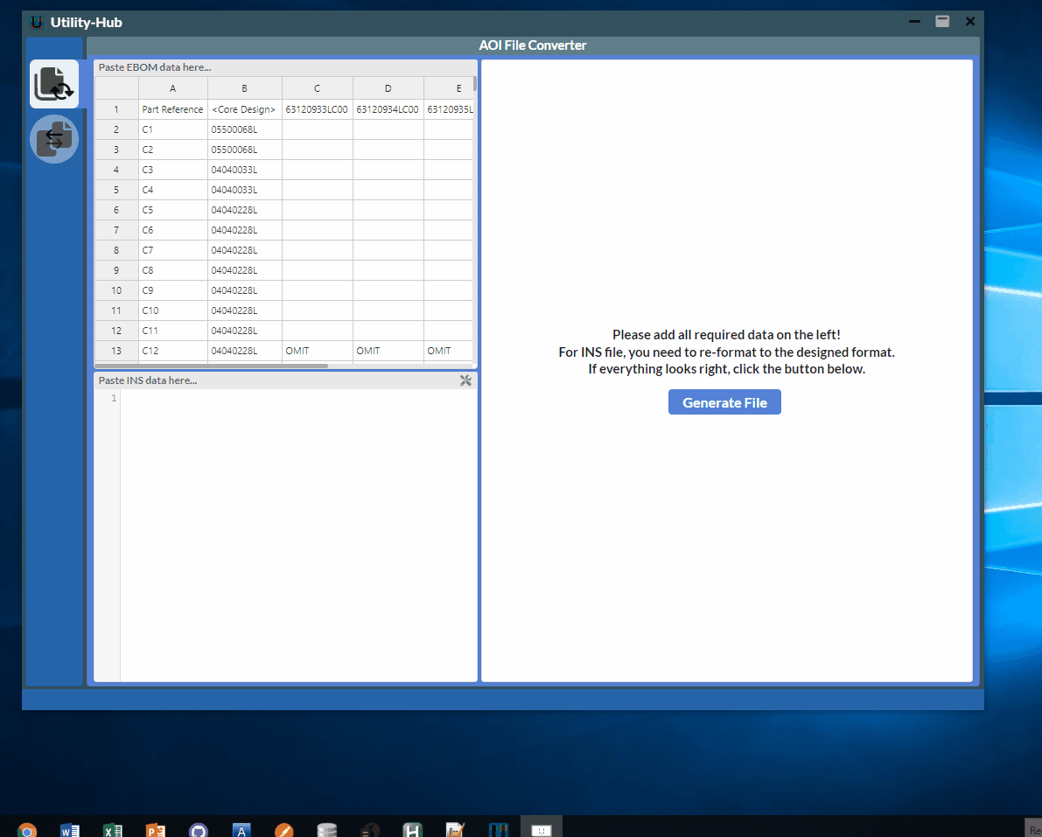Click the '<Core Design>' cell
The height and width of the screenshot is (837, 1042).
[245, 109]
